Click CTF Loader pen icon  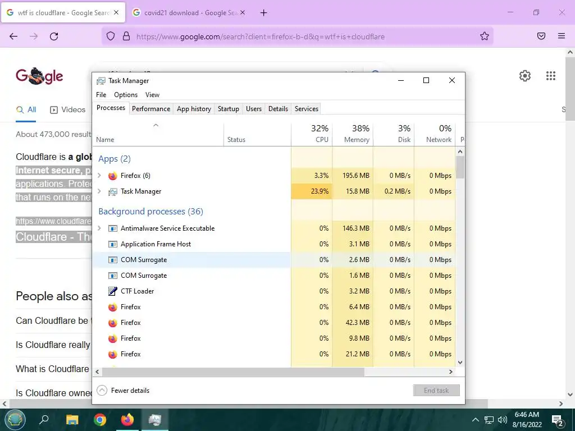(112, 291)
